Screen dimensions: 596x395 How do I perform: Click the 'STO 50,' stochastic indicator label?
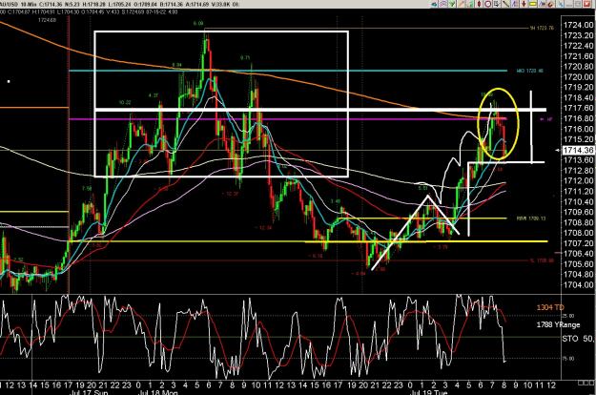[578, 339]
